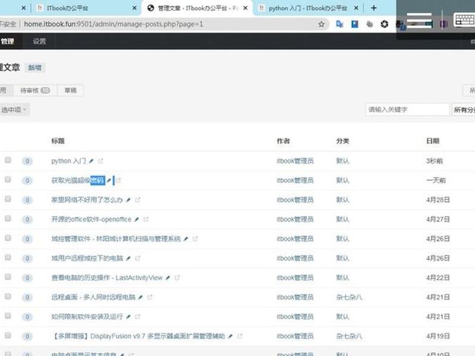Open external link for 林阳域计算机扫描 post

tap(195, 239)
